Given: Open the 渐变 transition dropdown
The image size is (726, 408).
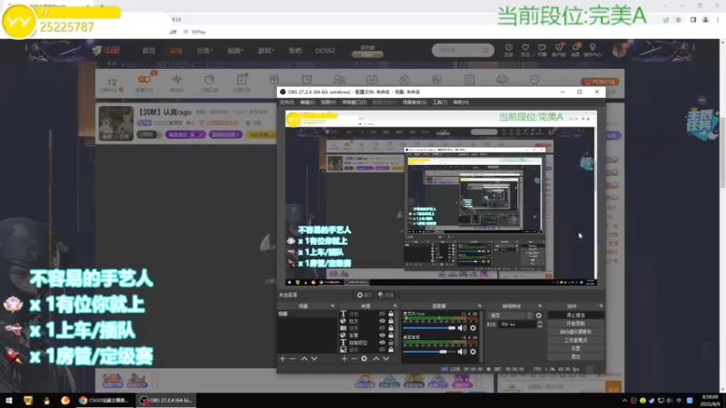Looking at the screenshot, I should [511, 316].
